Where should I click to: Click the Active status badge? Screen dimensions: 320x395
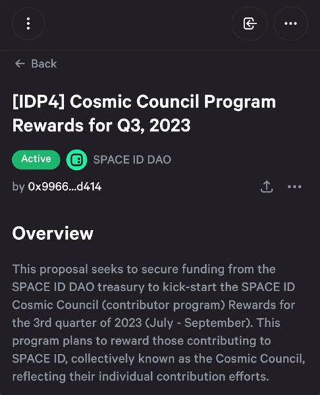[36, 160]
